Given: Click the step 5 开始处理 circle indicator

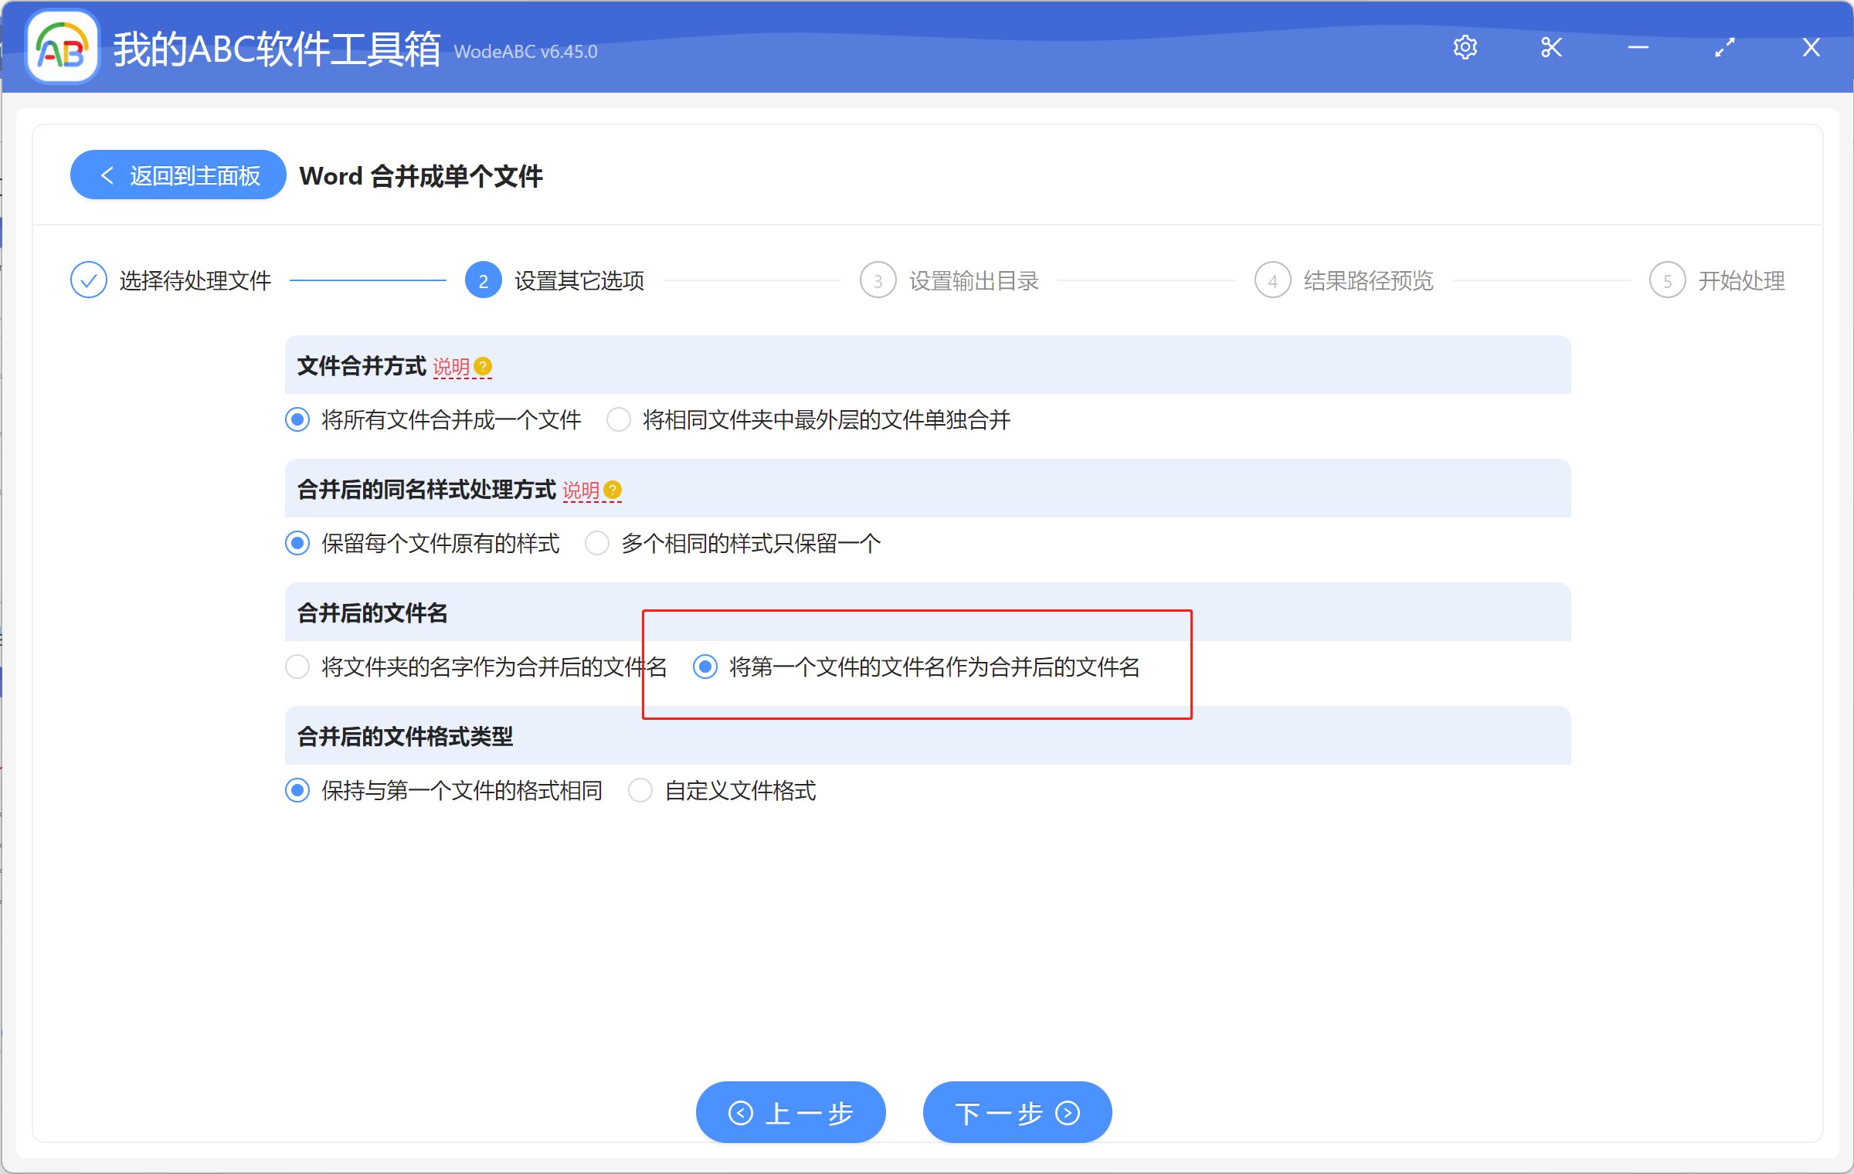Looking at the screenshot, I should (1667, 280).
